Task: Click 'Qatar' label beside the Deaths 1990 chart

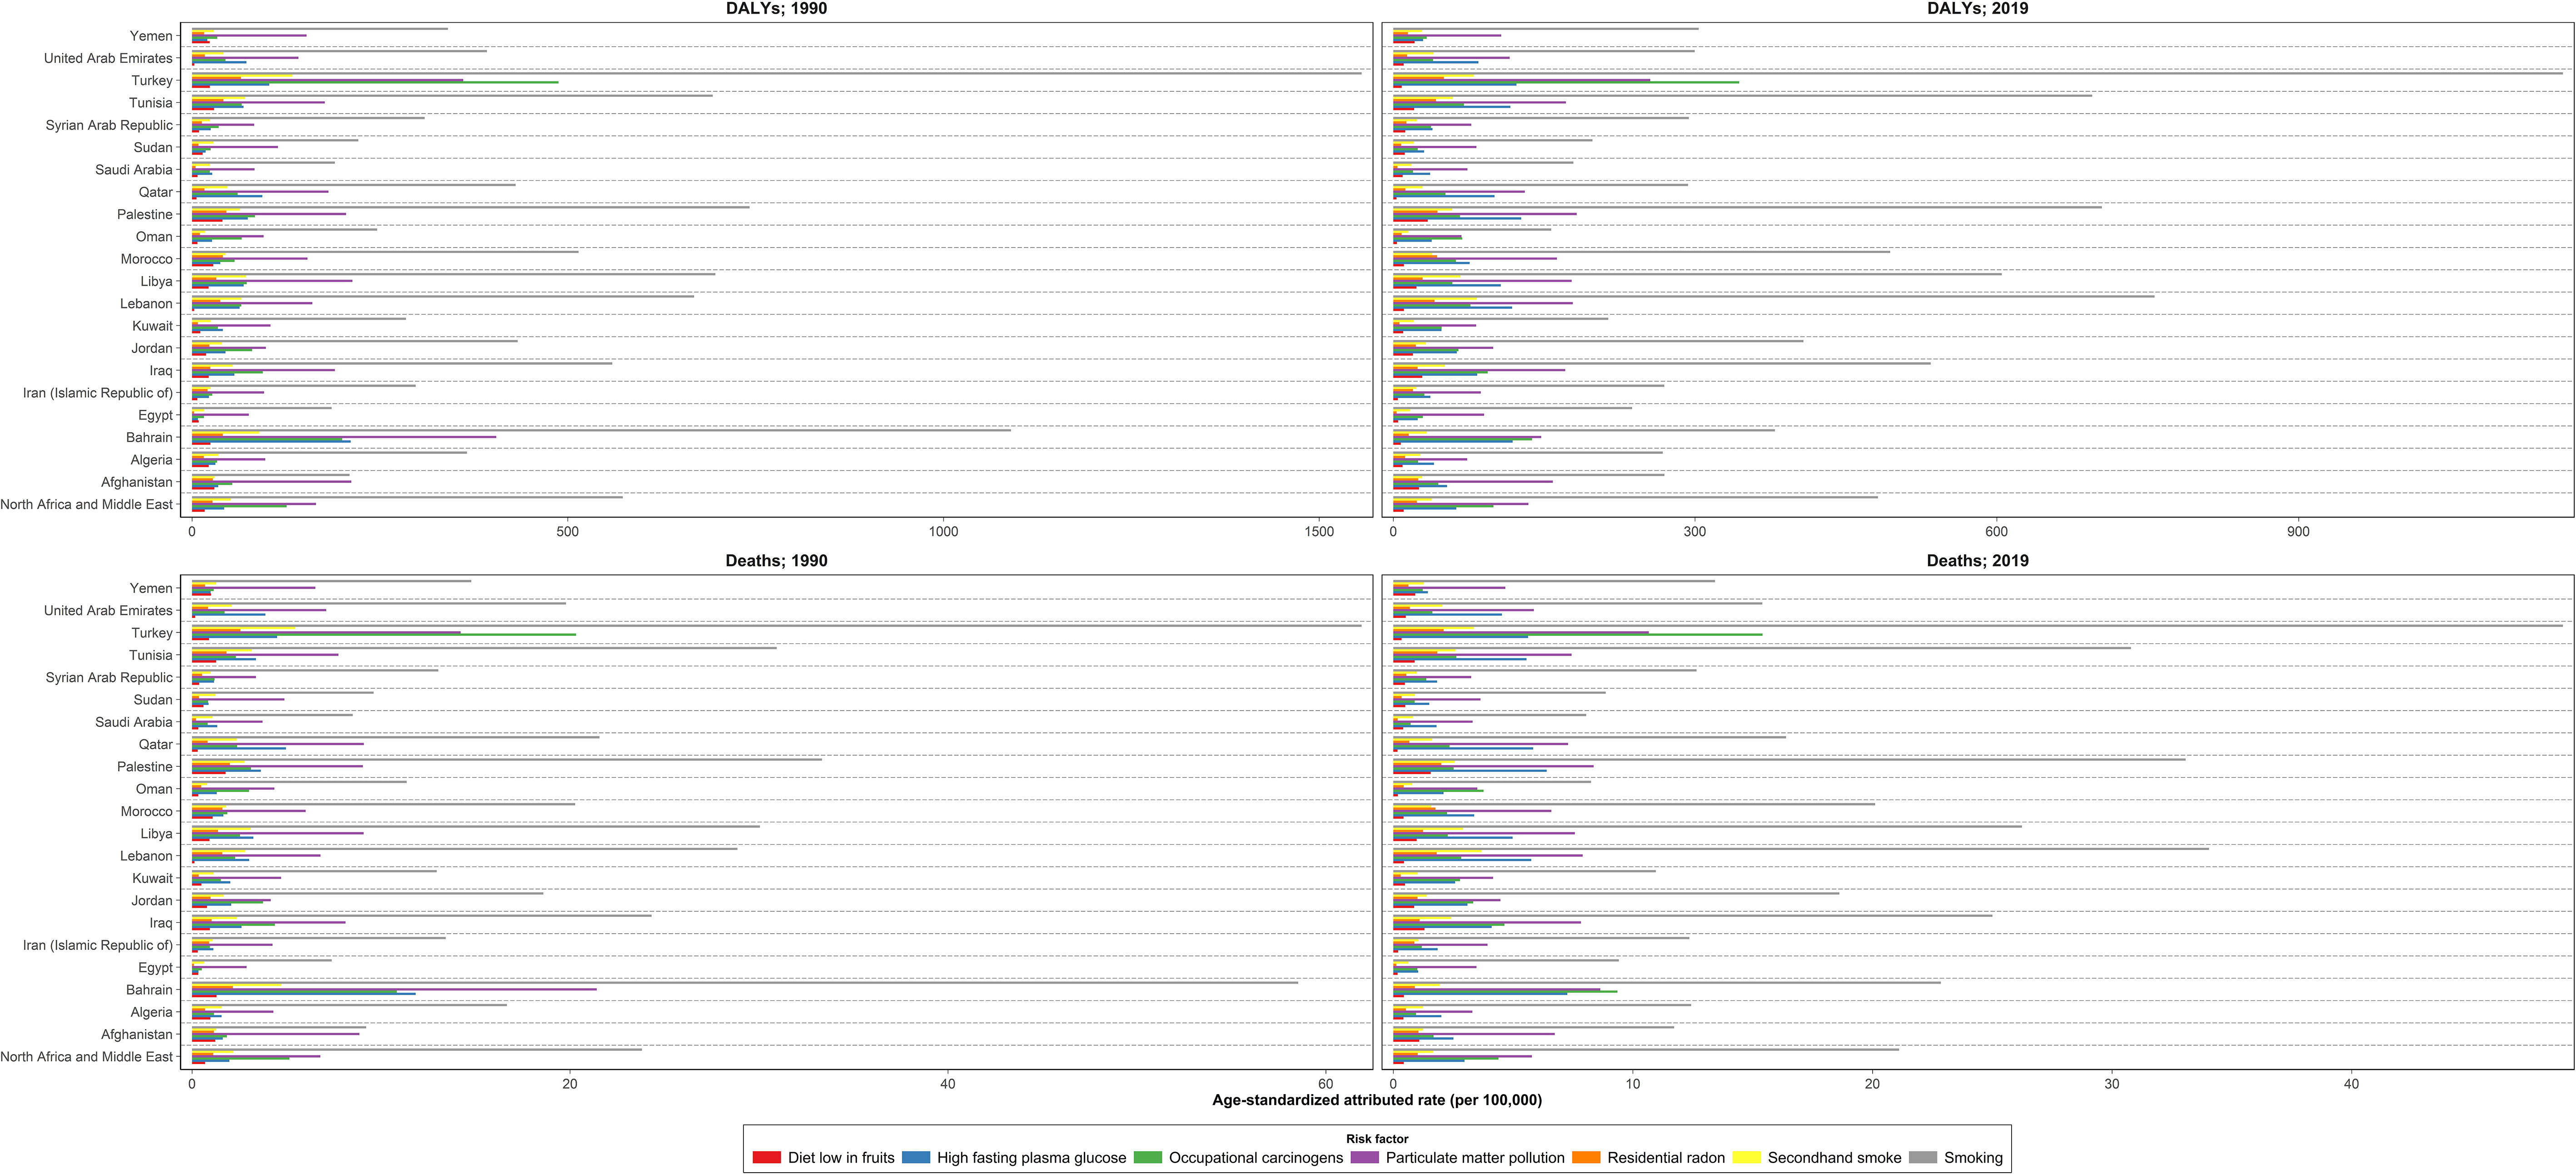Action: pos(156,745)
